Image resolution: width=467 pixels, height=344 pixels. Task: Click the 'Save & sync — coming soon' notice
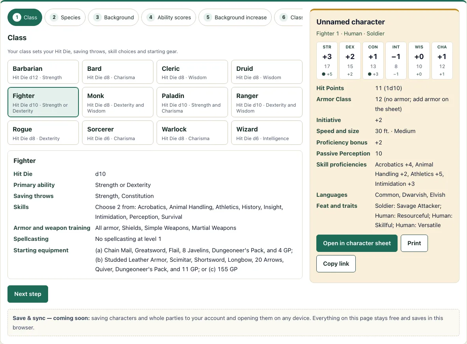[x=233, y=323]
